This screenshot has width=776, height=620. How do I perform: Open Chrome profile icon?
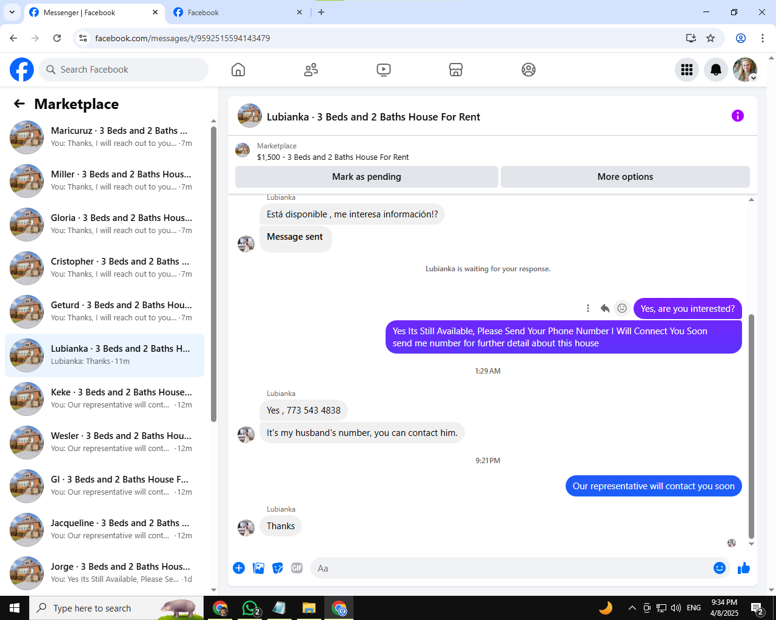pos(741,38)
